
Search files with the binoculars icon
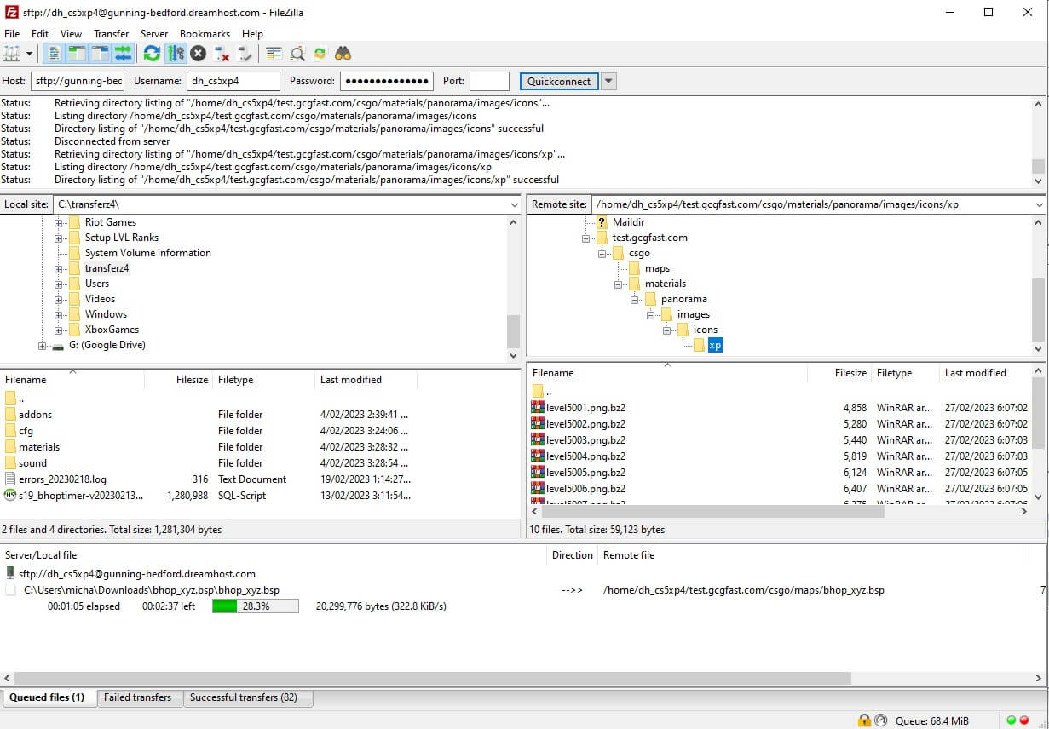coord(343,54)
